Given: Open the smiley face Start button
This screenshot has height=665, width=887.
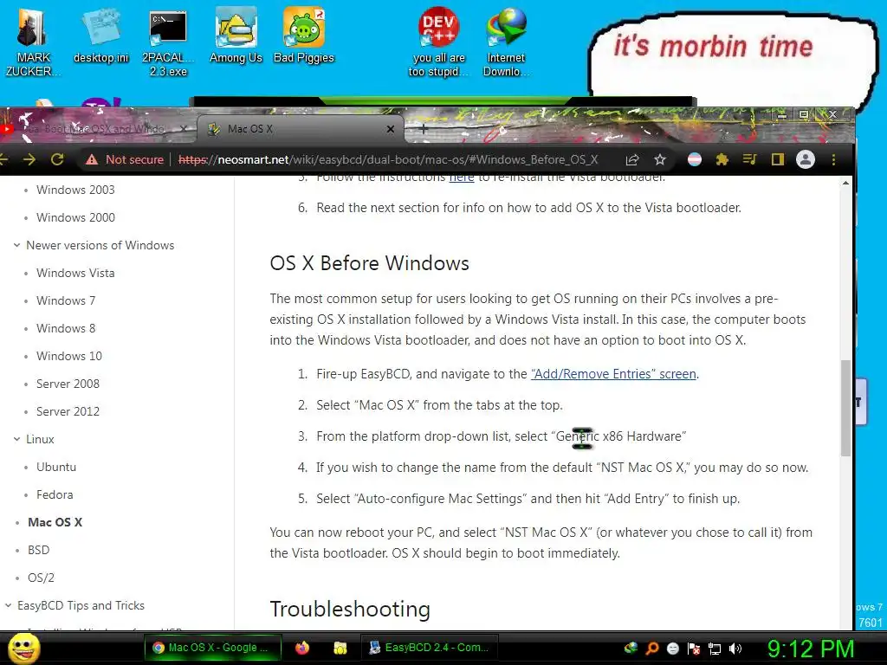Looking at the screenshot, I should tap(23, 648).
